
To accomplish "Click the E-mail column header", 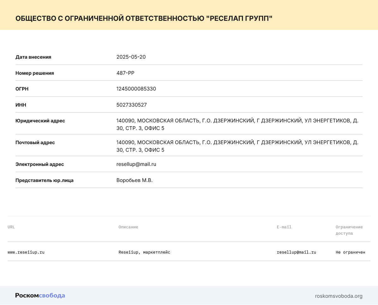I will 284,227.
